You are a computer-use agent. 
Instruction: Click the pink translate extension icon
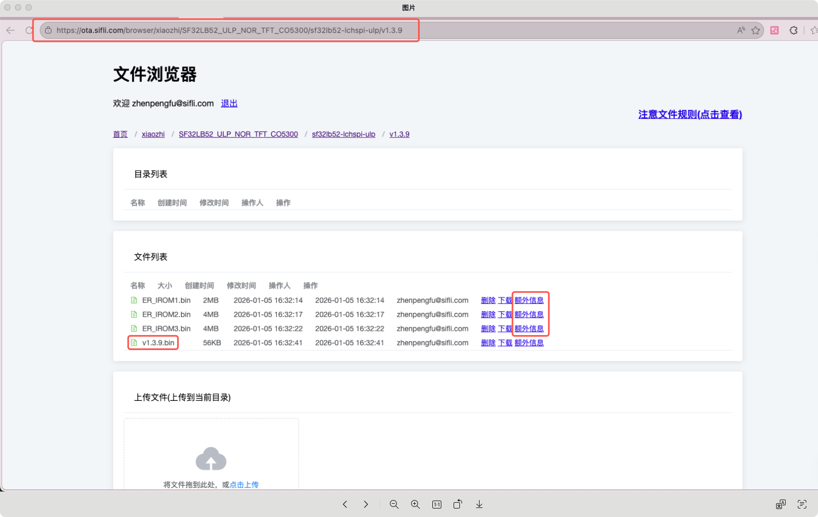coord(775,30)
